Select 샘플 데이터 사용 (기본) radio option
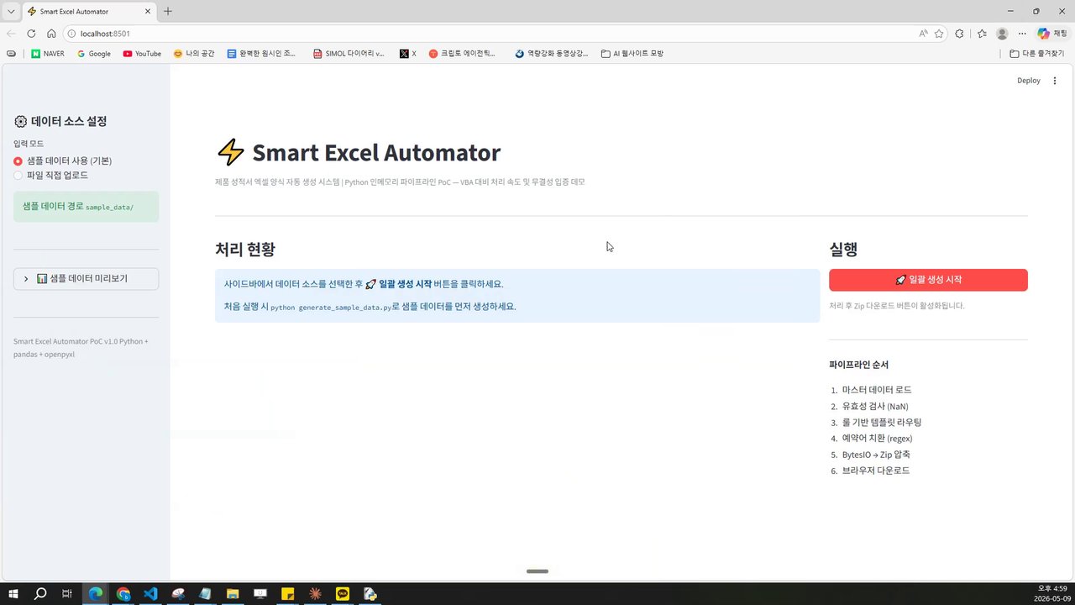 [x=63, y=160]
